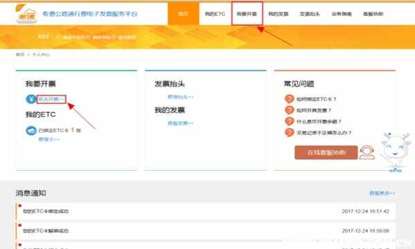Screen dimensions: 415x249
Task: Click the customer service headset icon
Action: click(x=367, y=152)
